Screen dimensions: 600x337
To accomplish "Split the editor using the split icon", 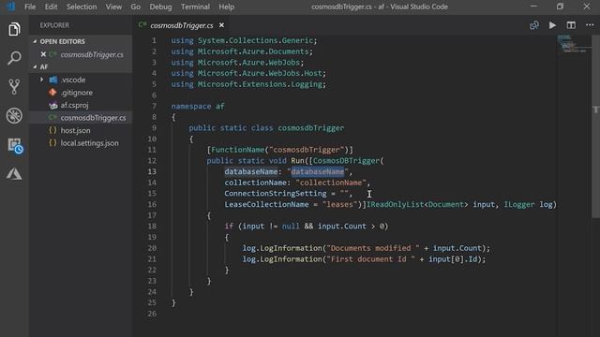I will coord(571,25).
